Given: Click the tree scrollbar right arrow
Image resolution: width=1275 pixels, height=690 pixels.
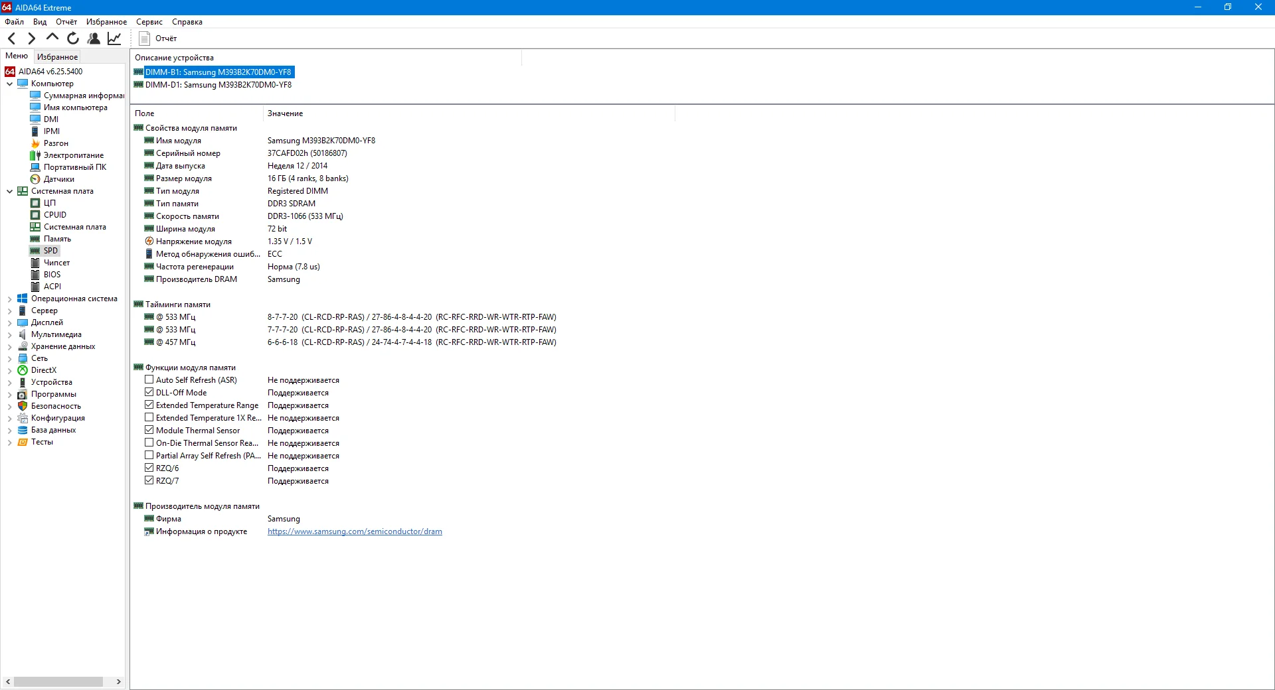Looking at the screenshot, I should click(x=119, y=681).
